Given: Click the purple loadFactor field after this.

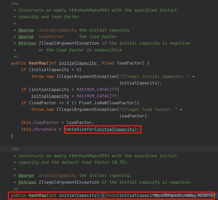Looking at the screenshot, I should [46, 122].
